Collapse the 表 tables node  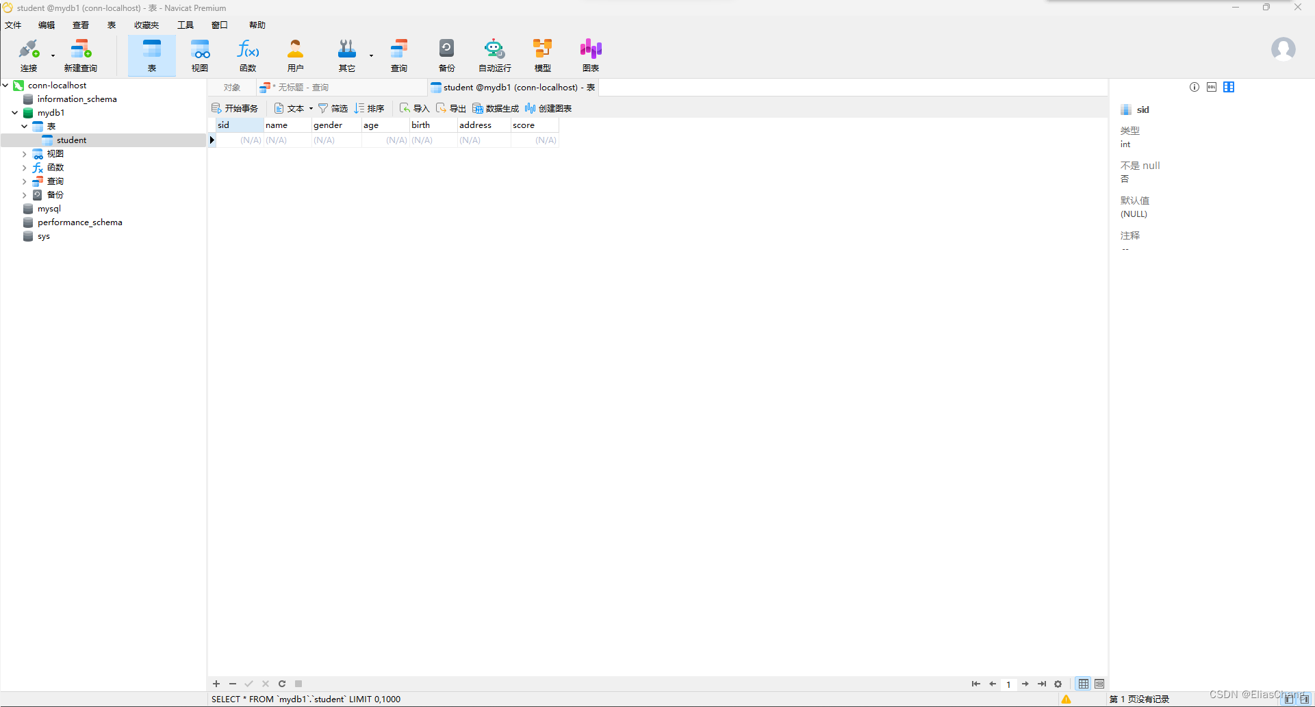tap(25, 126)
